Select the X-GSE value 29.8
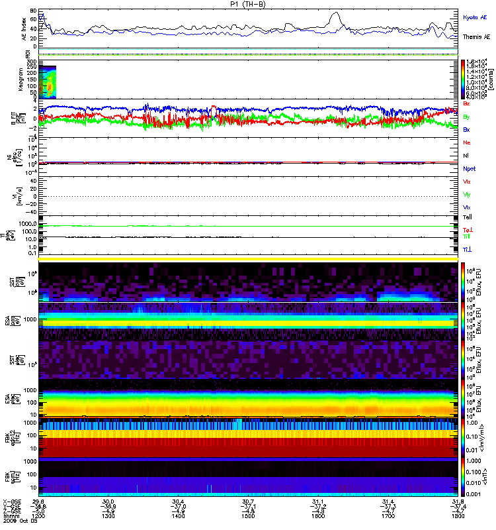Viewport: 496px width, 530px height. pyautogui.click(x=38, y=502)
